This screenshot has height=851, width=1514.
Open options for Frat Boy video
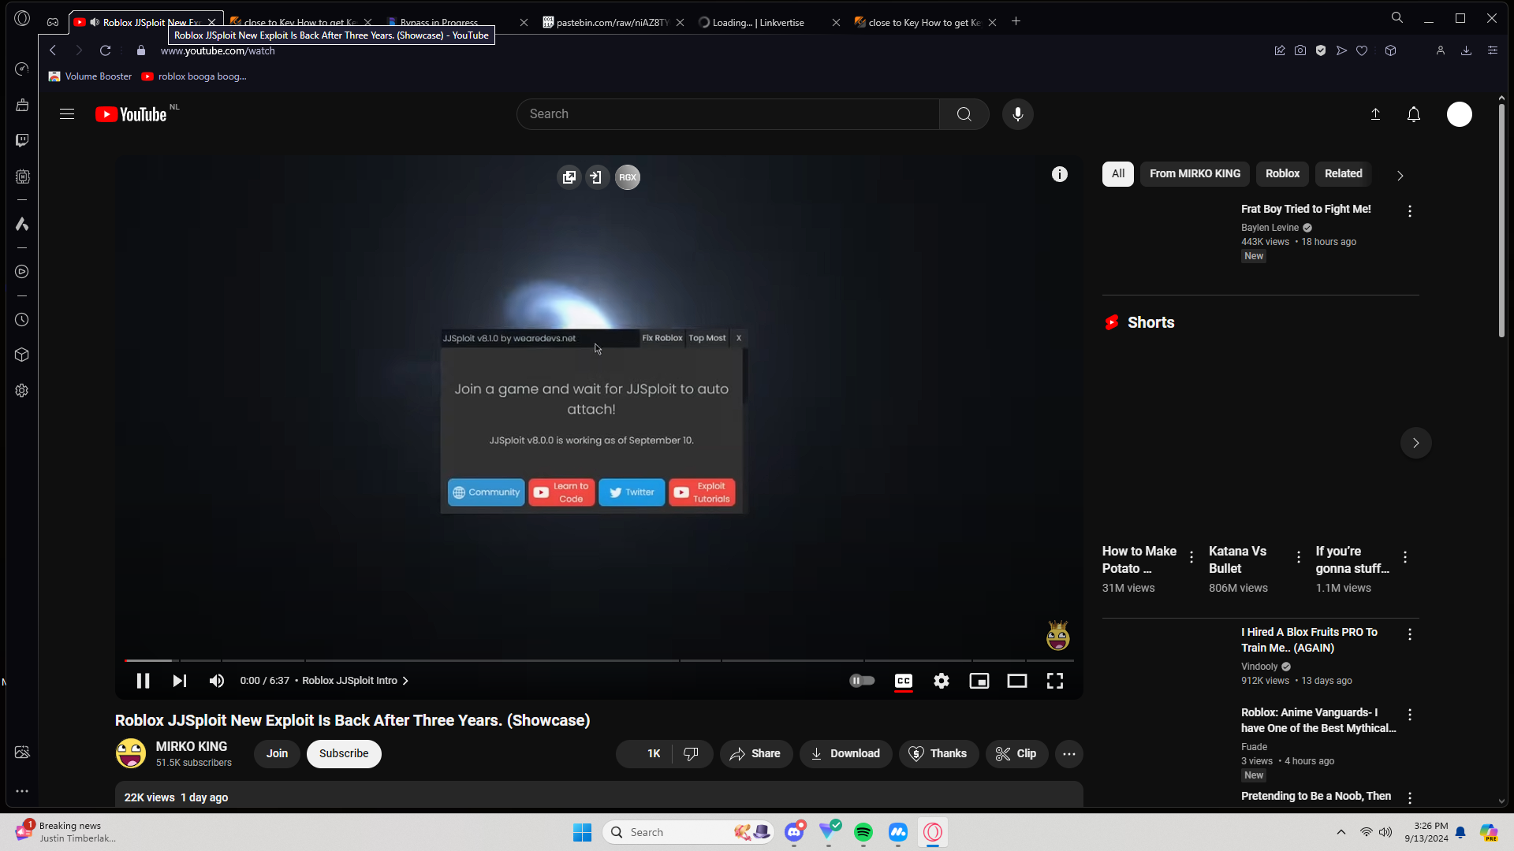coord(1410,210)
